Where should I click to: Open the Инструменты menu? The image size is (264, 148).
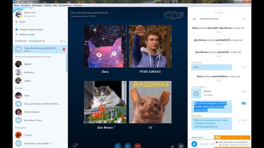click(x=65, y=5)
